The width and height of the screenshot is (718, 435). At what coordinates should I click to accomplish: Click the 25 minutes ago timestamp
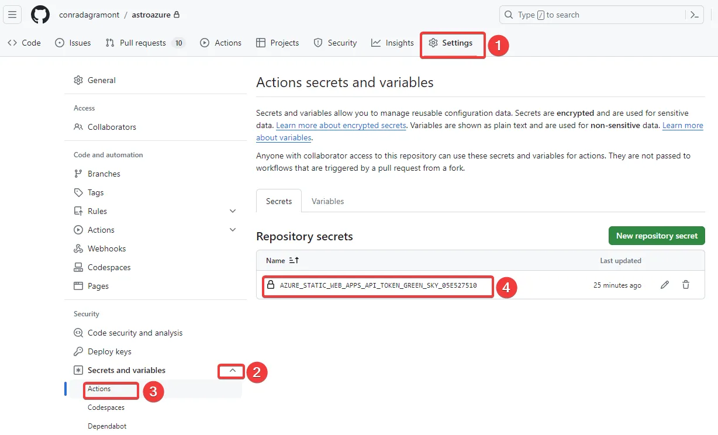pyautogui.click(x=617, y=285)
